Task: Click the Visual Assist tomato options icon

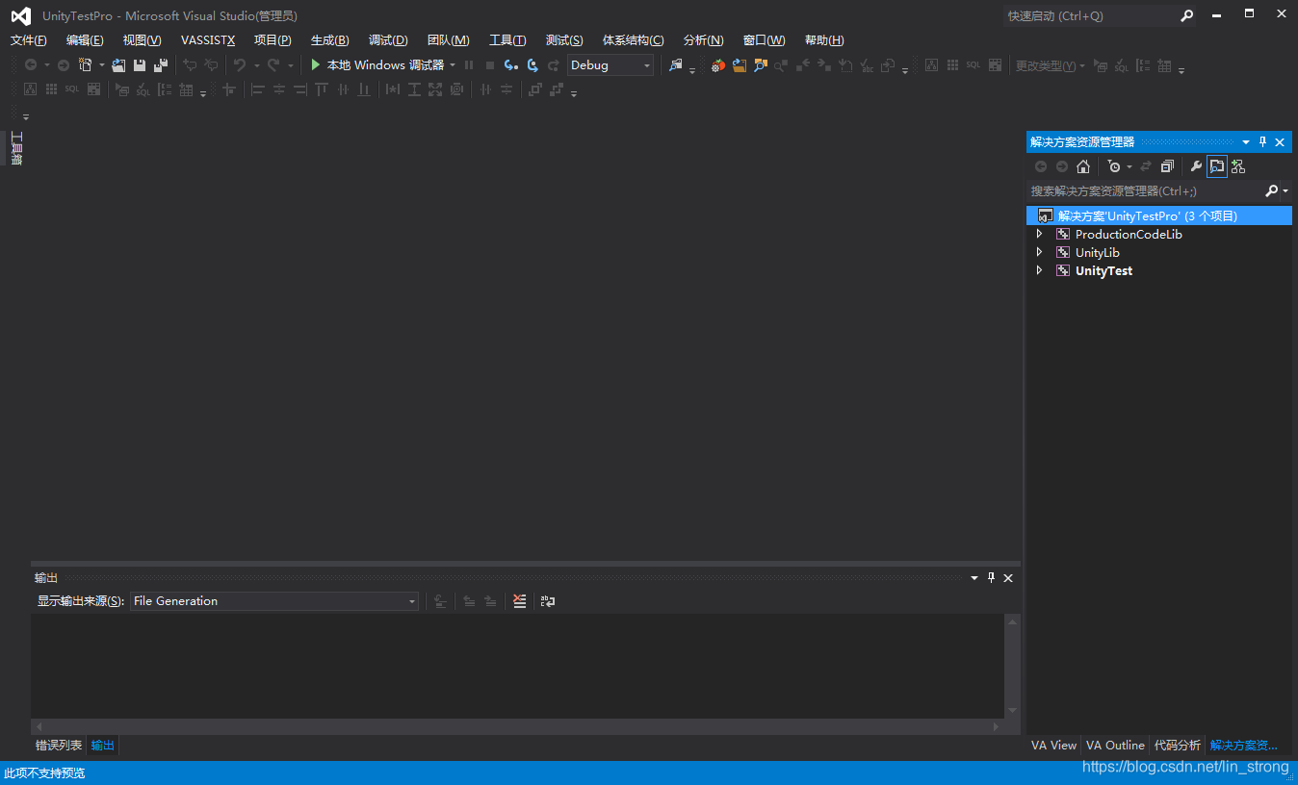Action: tap(718, 65)
